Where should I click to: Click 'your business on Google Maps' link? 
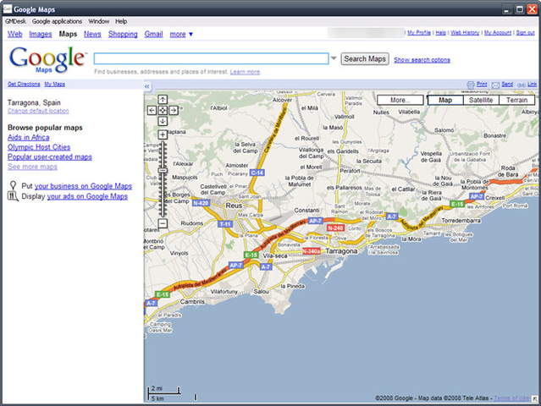tap(83, 186)
